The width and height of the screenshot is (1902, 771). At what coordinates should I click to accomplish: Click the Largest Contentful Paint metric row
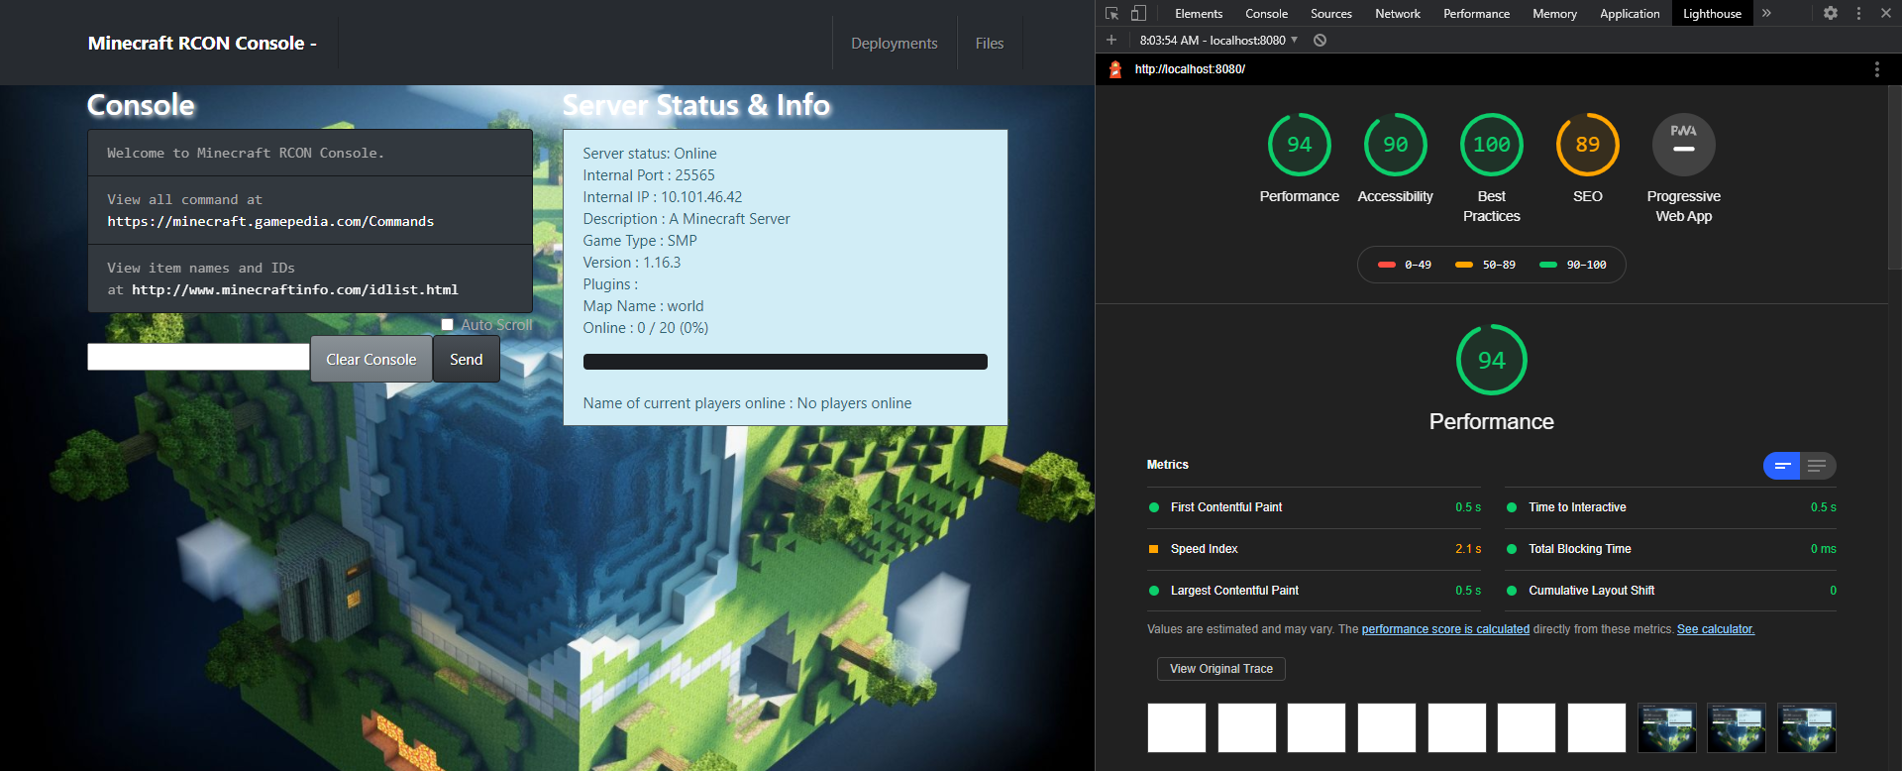coord(1314,591)
